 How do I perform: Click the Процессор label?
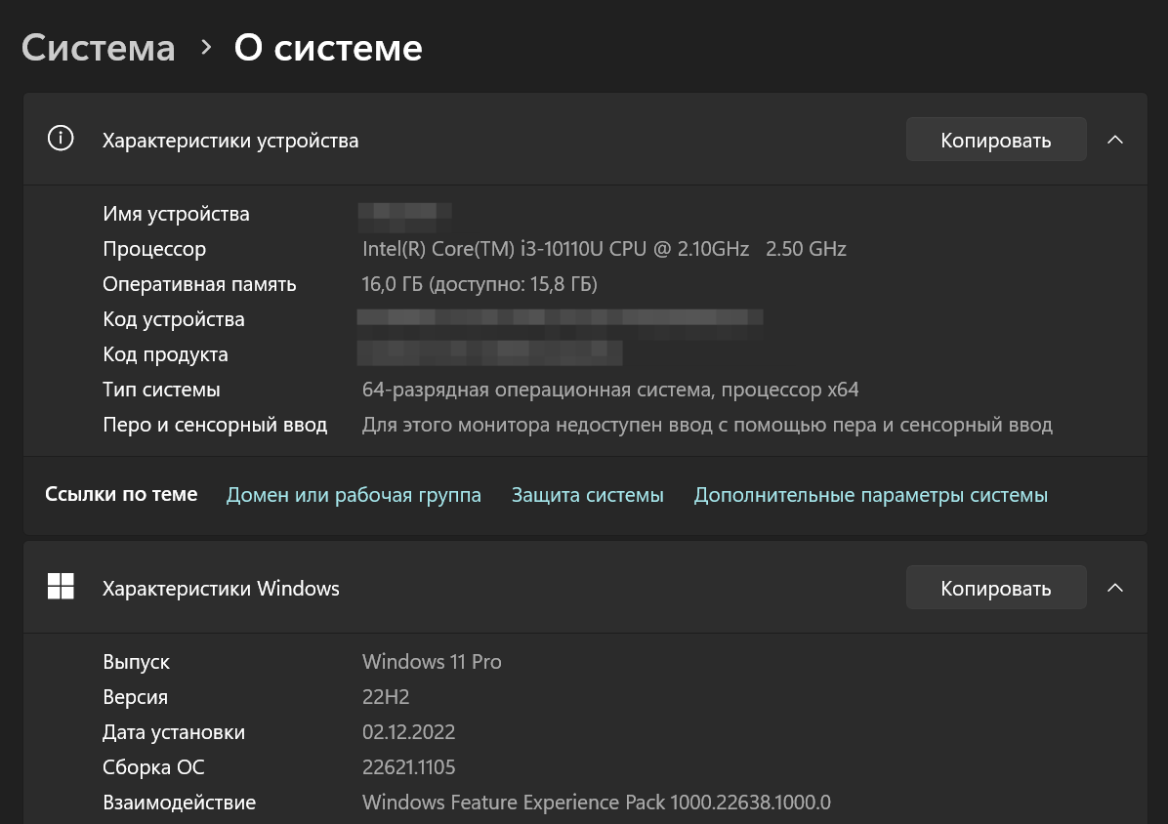point(154,249)
